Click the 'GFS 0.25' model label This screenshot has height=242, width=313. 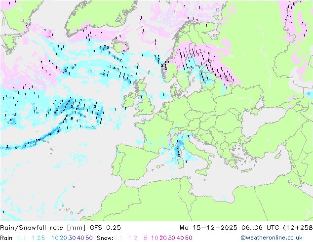(105, 228)
